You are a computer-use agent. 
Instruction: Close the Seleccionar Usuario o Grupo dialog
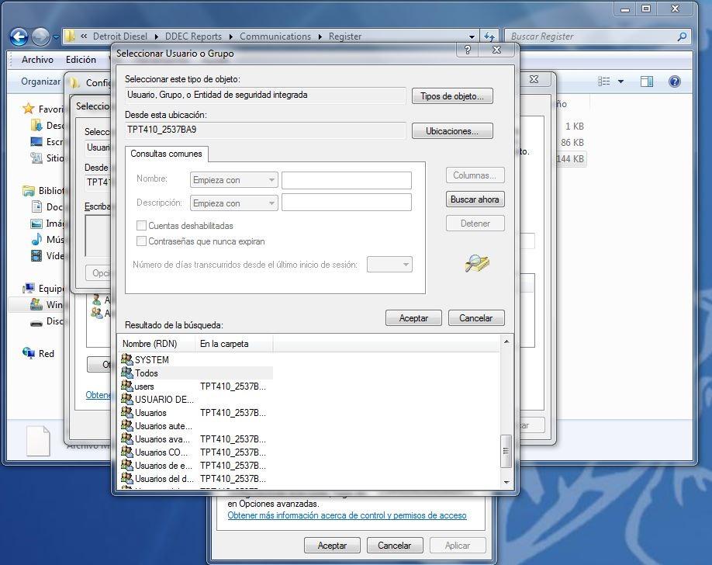[x=496, y=50]
